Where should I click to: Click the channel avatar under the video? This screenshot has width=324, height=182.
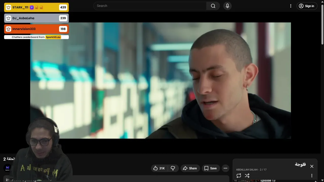[7, 168]
